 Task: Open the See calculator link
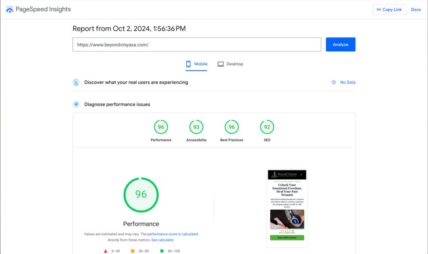point(163,240)
